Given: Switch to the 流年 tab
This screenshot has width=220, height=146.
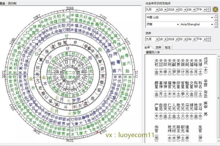Looking at the screenshot, I should coord(158,47).
